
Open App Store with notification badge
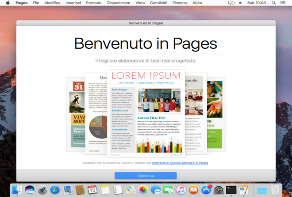pos(206,190)
